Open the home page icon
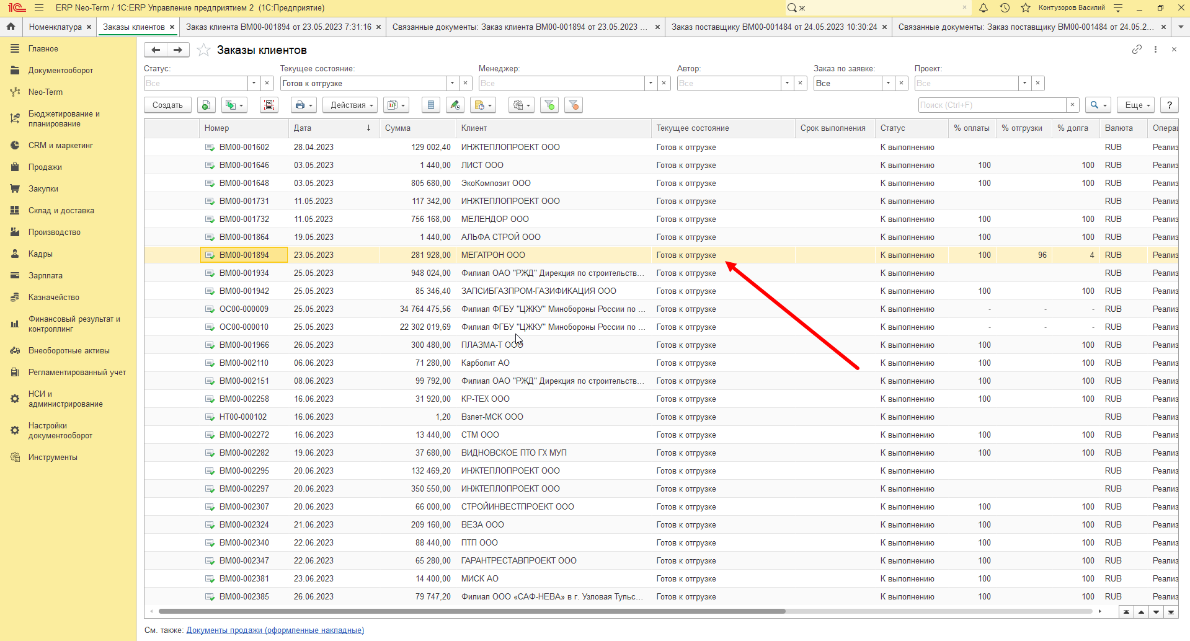This screenshot has height=641, width=1190. 11,27
